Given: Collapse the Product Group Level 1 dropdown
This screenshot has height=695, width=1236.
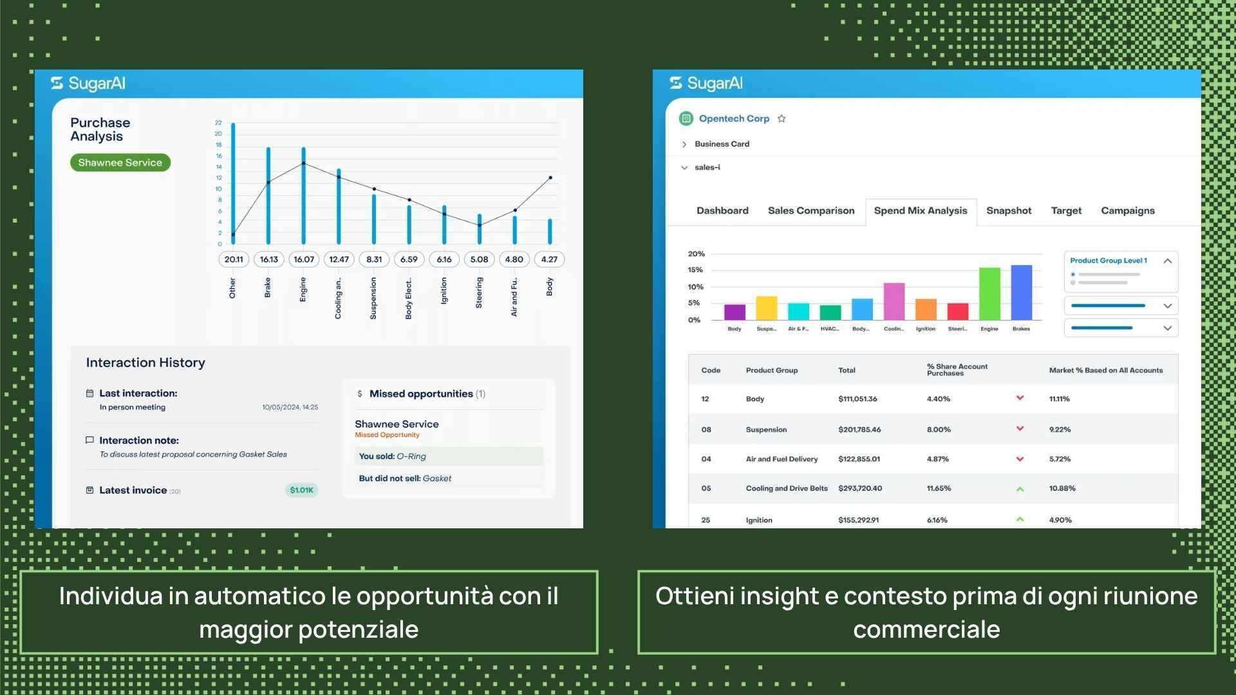Looking at the screenshot, I should pyautogui.click(x=1167, y=261).
